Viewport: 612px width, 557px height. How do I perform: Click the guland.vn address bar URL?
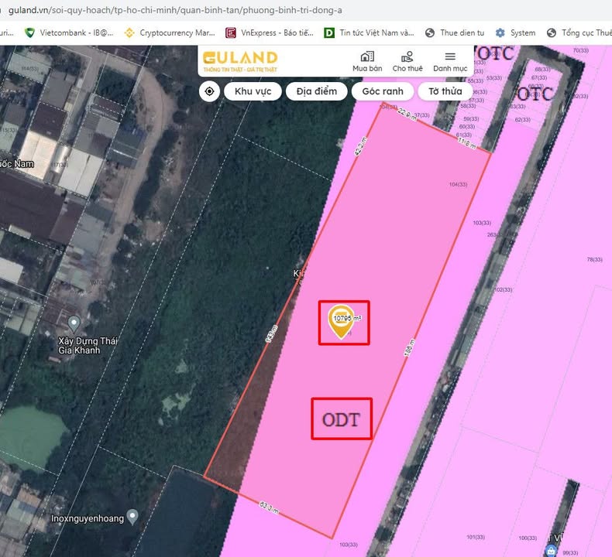click(x=175, y=10)
